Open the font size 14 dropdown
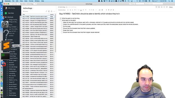The image size is (175, 98). (x=71, y=10)
